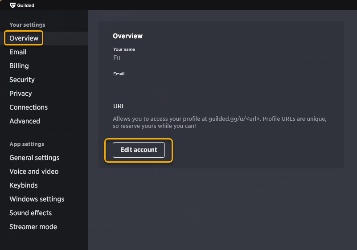Open the Connections settings
Image resolution: width=357 pixels, height=250 pixels.
(29, 107)
